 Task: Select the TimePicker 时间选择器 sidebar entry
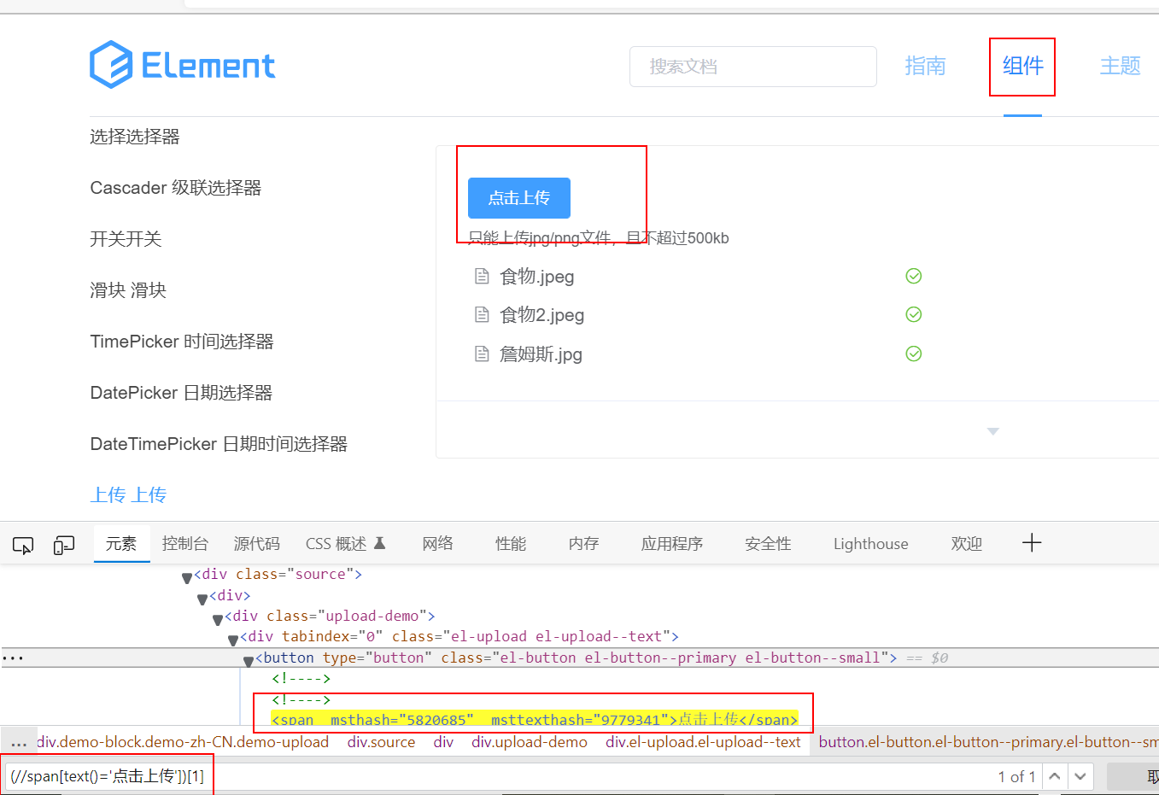182,341
